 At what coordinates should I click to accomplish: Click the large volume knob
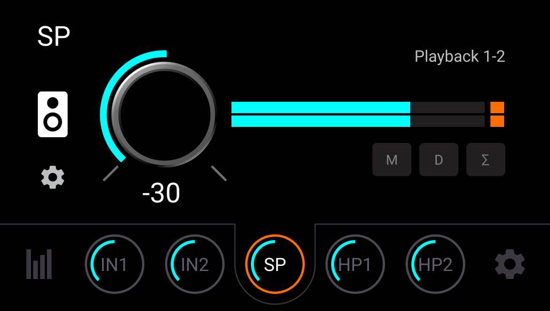click(163, 114)
